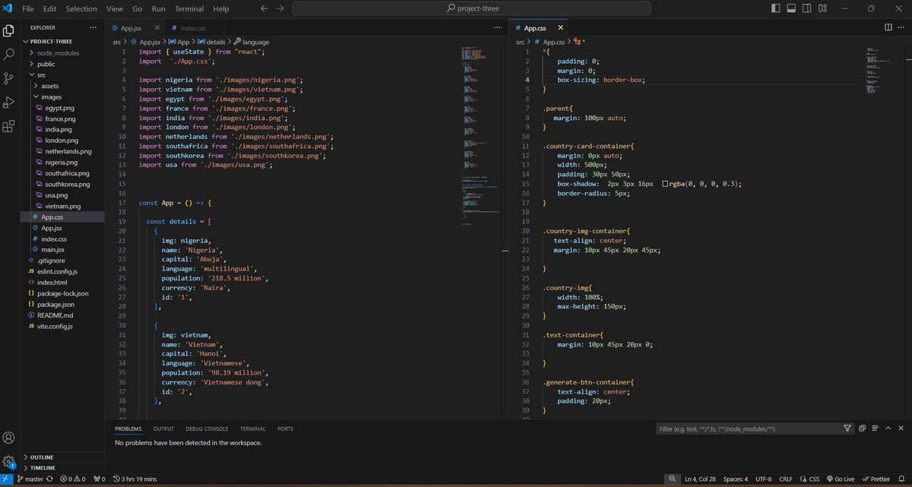Open the Accounts menu icon
This screenshot has width=912, height=487.
click(x=9, y=438)
